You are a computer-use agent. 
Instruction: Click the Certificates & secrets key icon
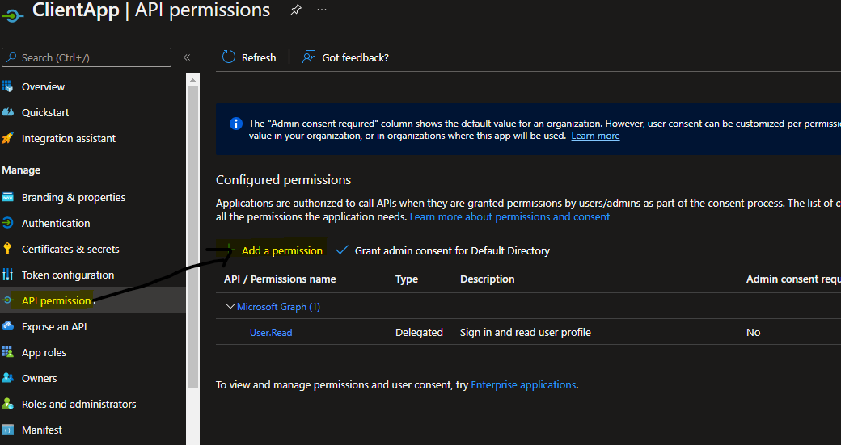pyautogui.click(x=8, y=249)
